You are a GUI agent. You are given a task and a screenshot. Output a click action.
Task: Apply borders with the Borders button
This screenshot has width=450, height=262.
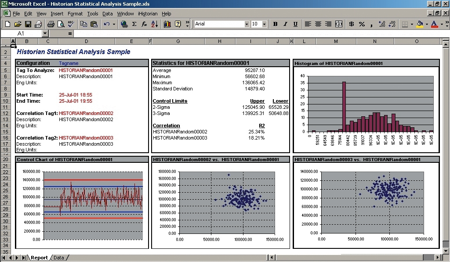pyautogui.click(x=405, y=24)
